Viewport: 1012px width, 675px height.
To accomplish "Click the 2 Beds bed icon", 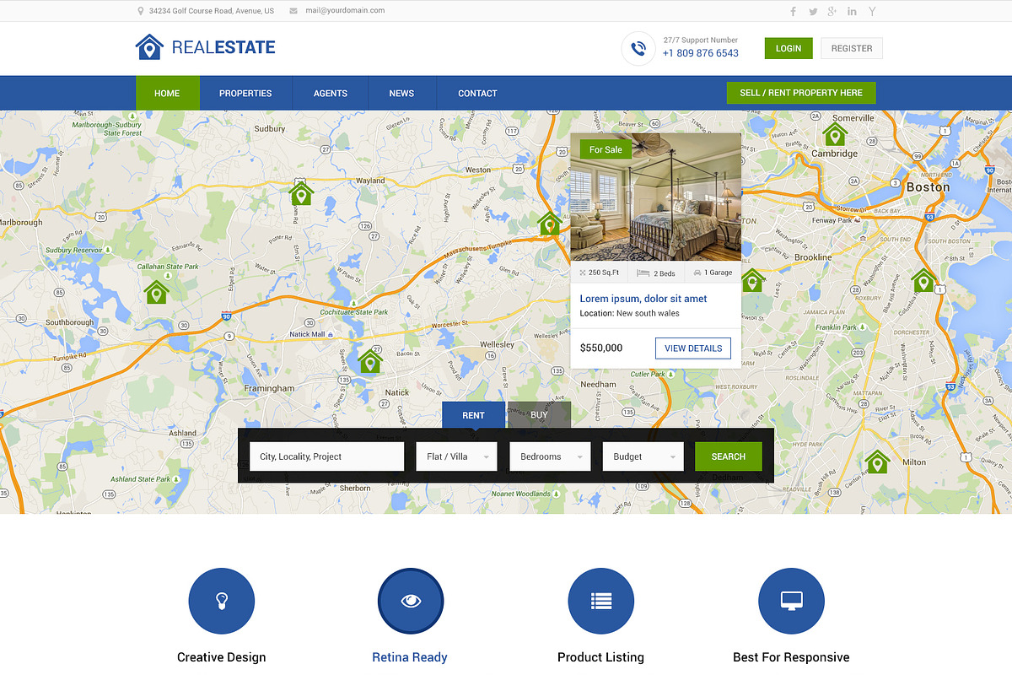I will point(643,273).
